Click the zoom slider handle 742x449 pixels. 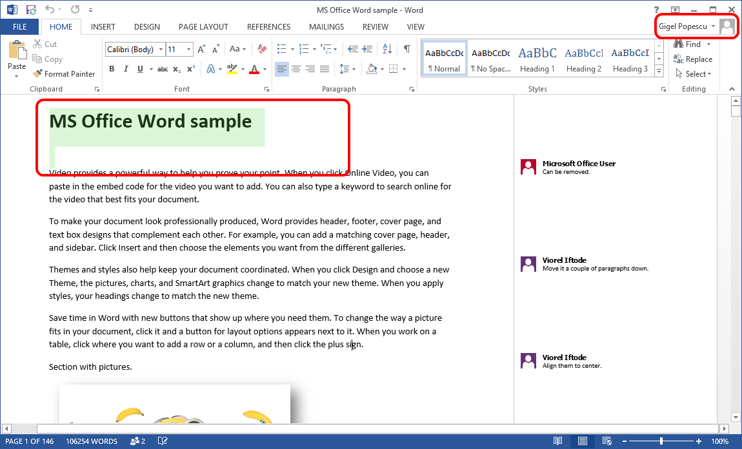[661, 441]
